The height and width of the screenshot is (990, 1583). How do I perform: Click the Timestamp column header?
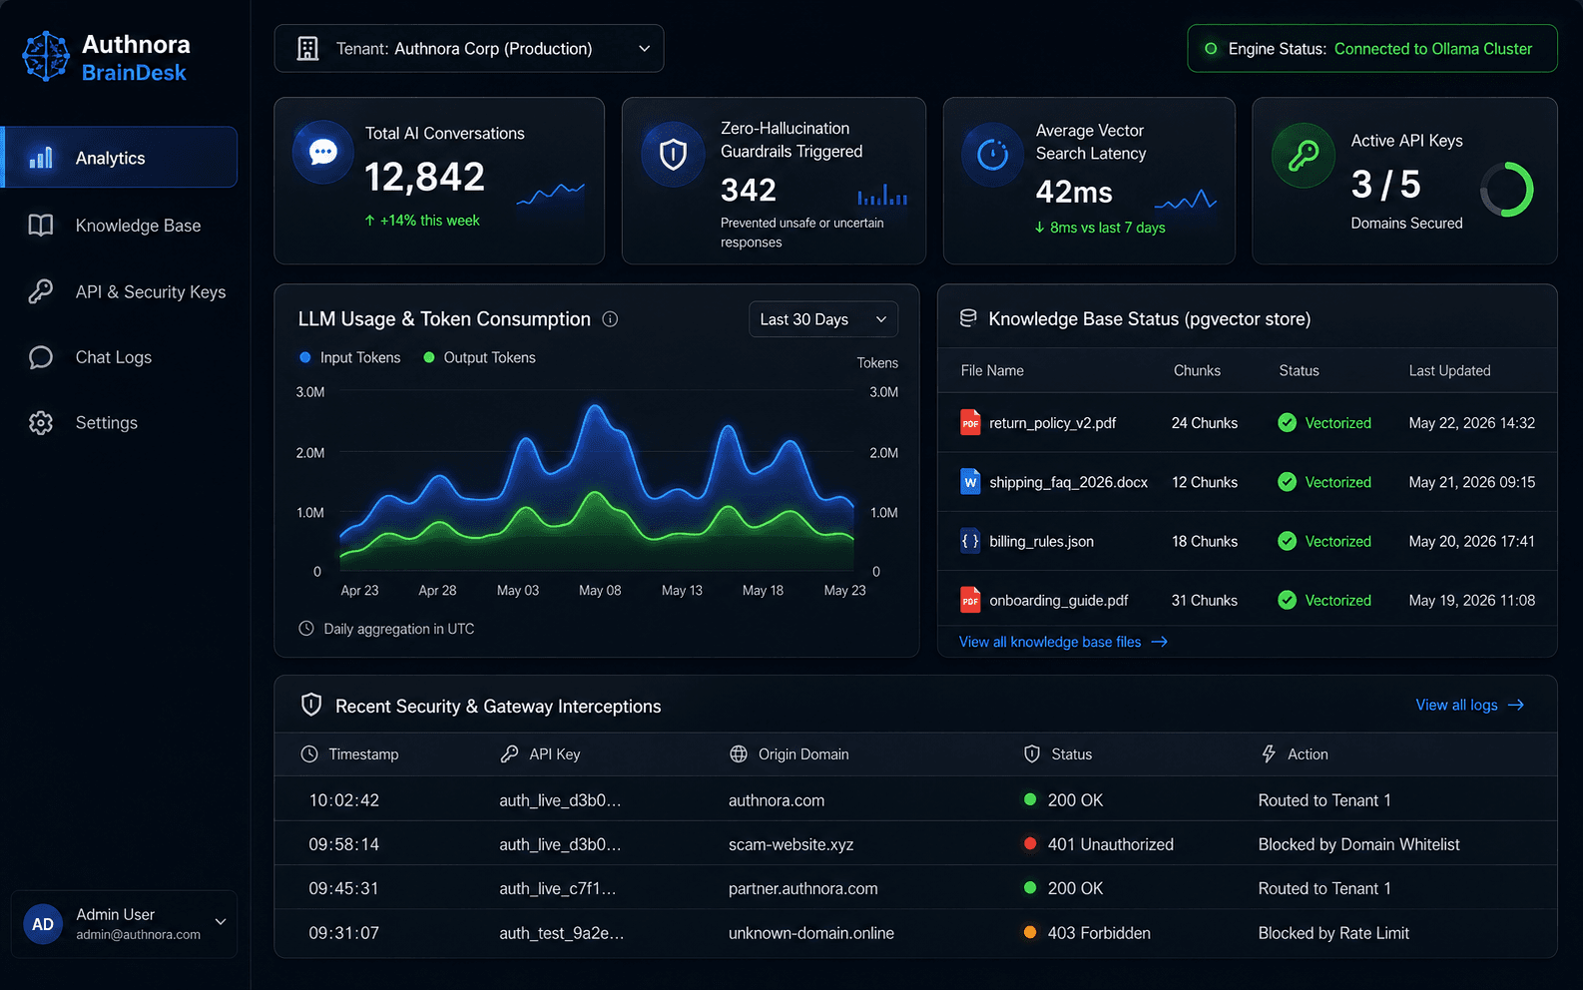(363, 754)
